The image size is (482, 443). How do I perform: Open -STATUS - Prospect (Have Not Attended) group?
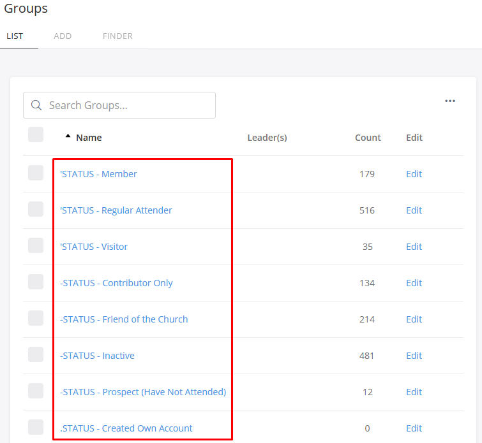(143, 392)
